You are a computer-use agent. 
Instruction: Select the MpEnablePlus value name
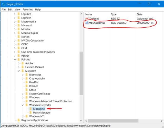pyautogui.click(x=97, y=23)
